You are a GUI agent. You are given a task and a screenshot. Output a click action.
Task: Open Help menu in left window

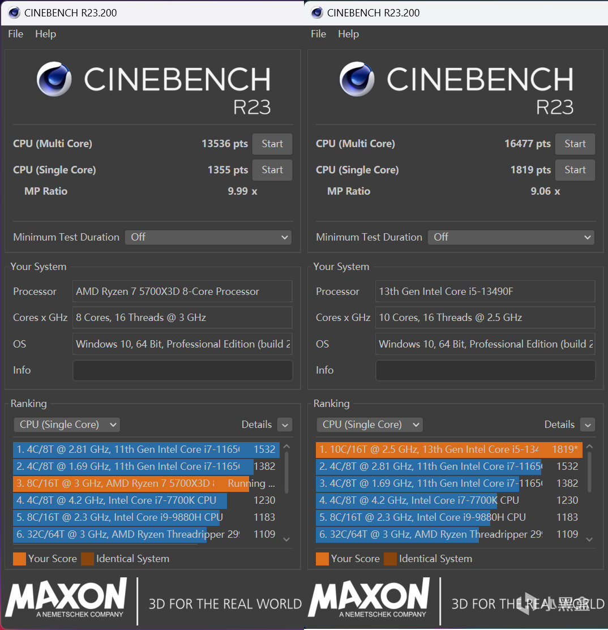click(x=45, y=34)
